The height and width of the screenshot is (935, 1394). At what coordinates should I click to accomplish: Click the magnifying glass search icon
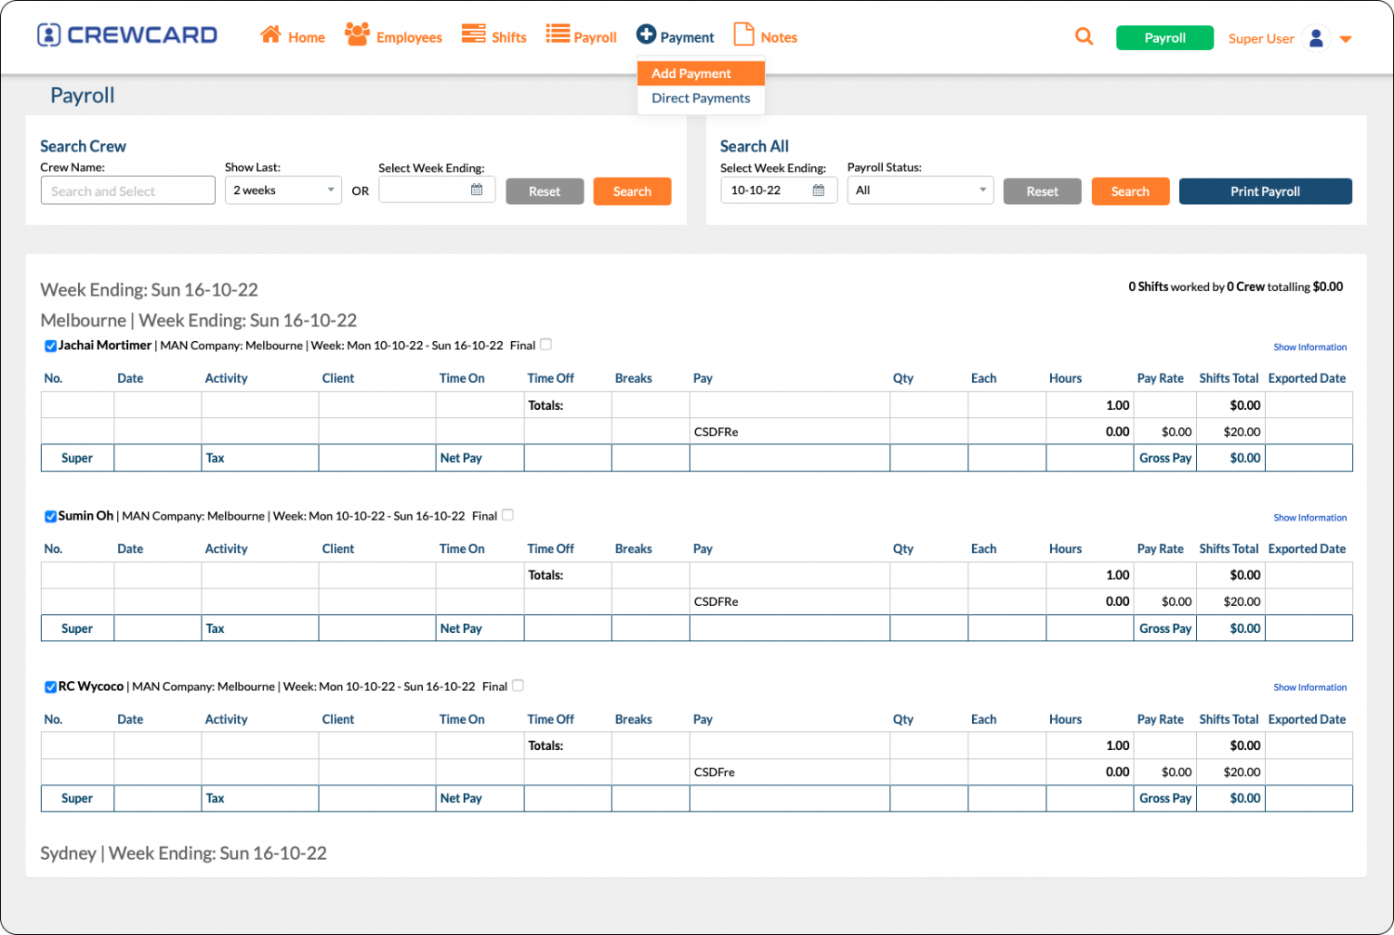coord(1084,35)
